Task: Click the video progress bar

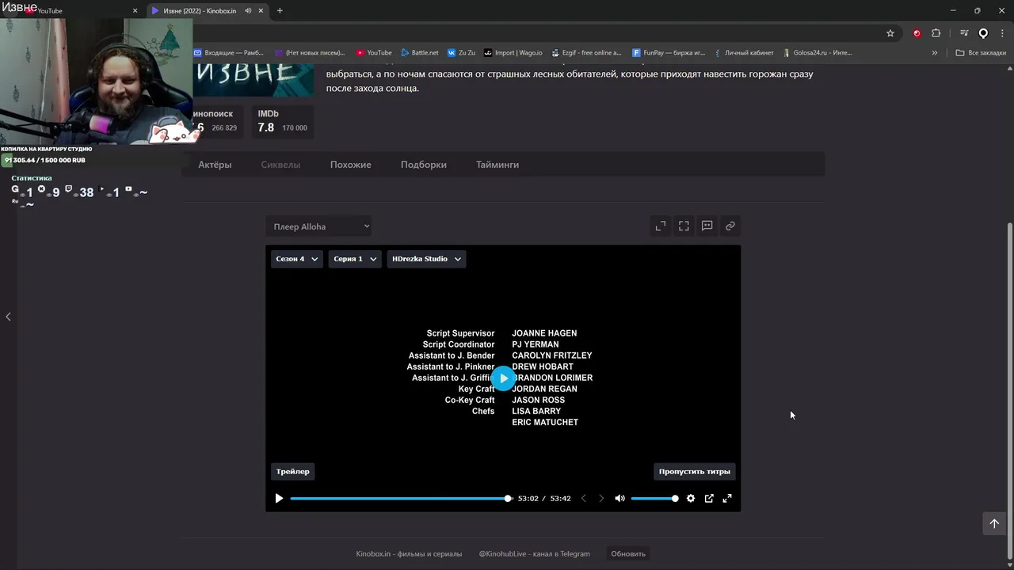Action: (x=401, y=499)
